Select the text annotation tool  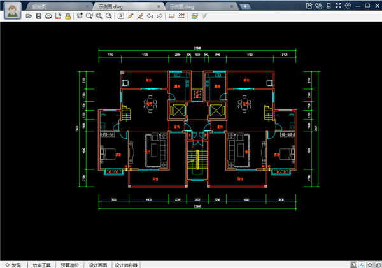[x=122, y=15]
